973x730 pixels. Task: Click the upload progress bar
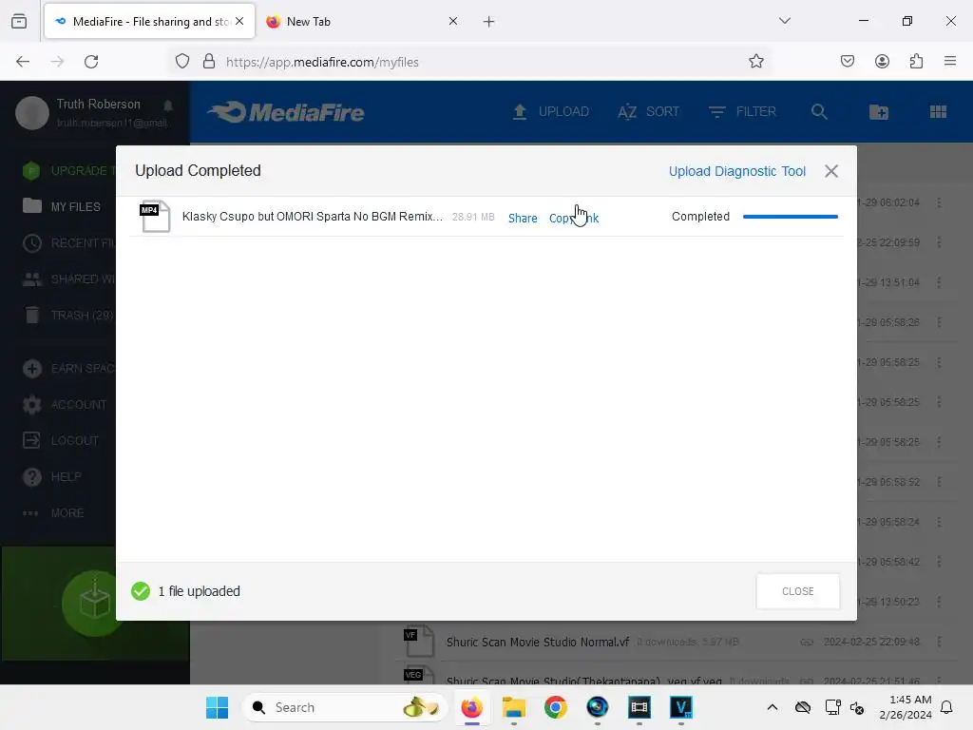[790, 217]
